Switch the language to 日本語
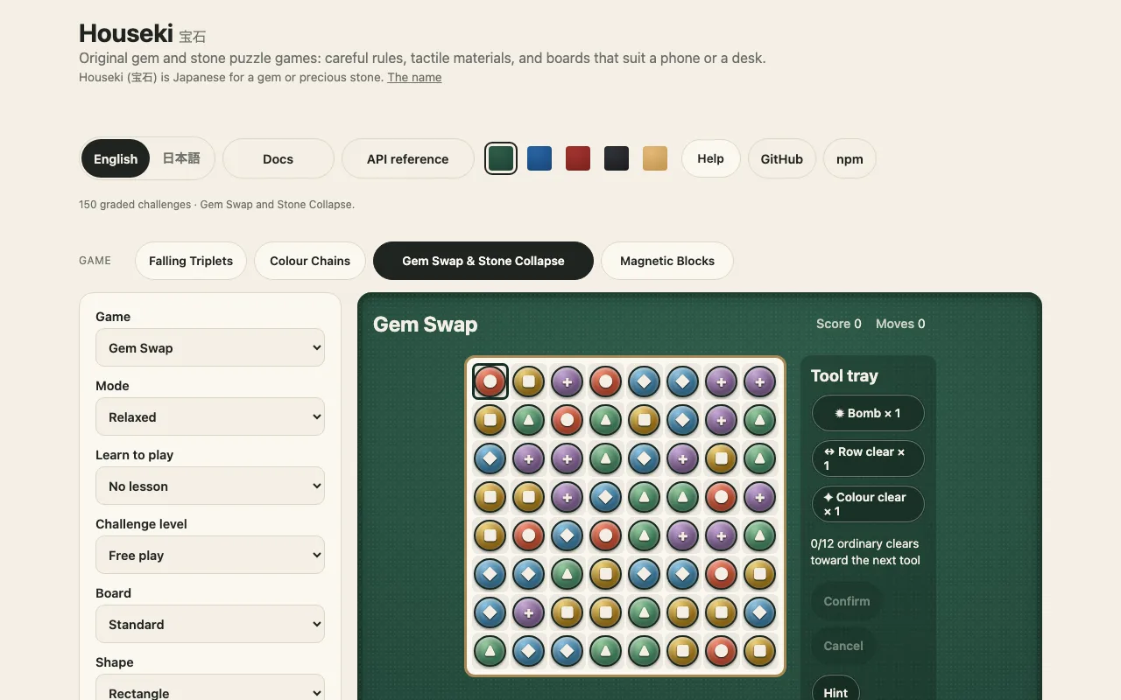 point(181,158)
